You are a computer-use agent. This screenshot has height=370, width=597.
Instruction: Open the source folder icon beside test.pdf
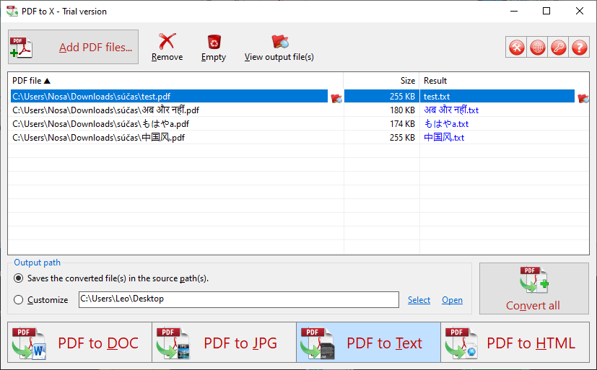(336, 98)
